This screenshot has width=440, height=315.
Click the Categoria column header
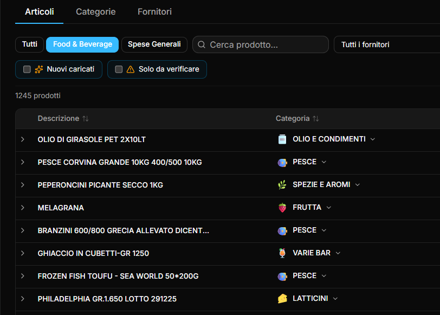(x=293, y=119)
